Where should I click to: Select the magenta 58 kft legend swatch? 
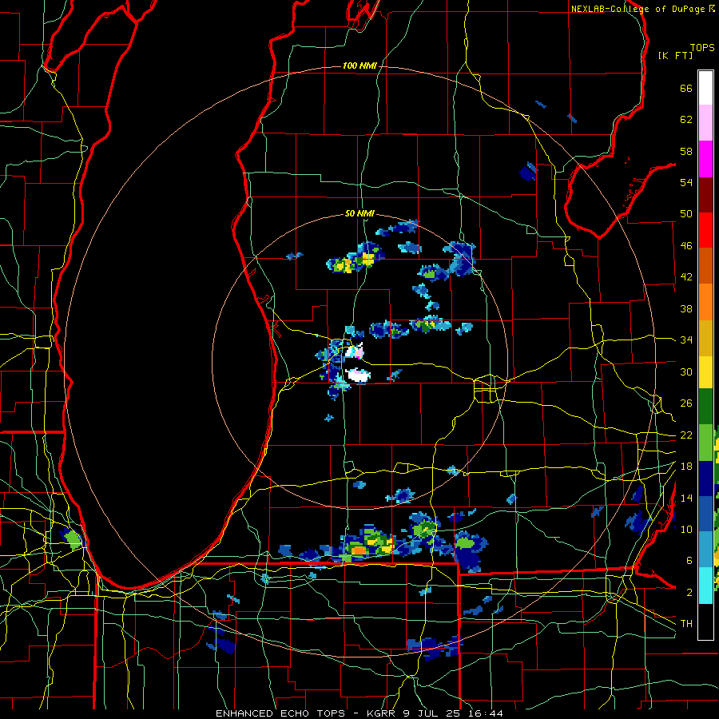point(705,159)
